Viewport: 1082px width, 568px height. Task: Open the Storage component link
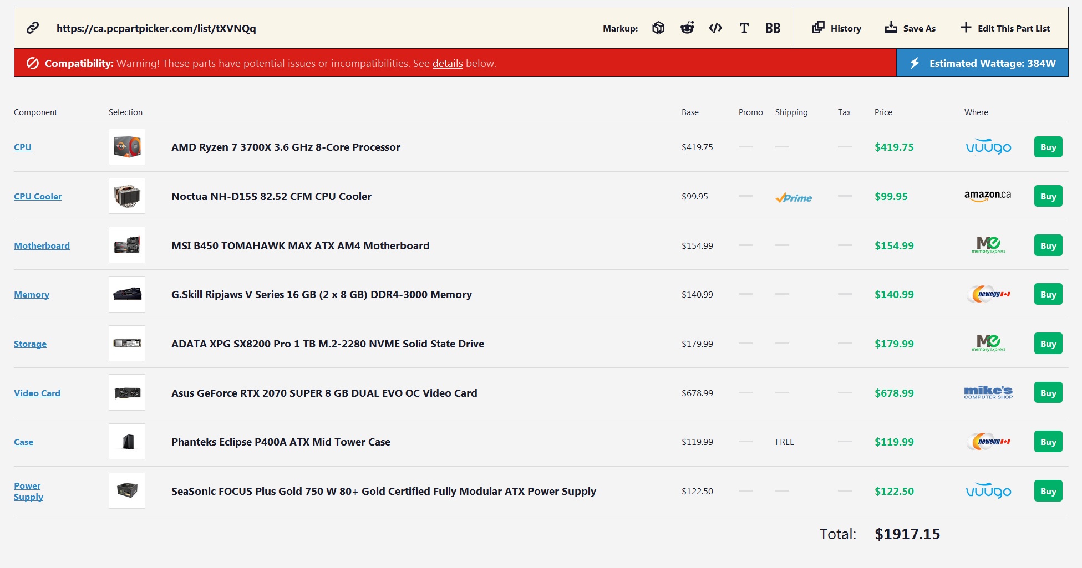(x=30, y=344)
